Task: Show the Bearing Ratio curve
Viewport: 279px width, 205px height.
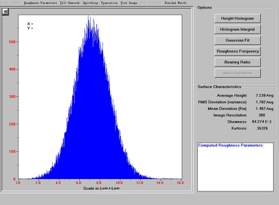Action: (237, 62)
